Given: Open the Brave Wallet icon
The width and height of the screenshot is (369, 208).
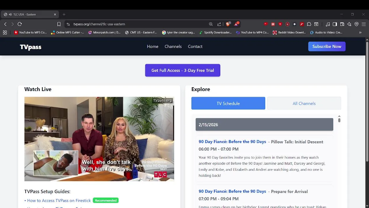Looking at the screenshot, I should point(342,24).
